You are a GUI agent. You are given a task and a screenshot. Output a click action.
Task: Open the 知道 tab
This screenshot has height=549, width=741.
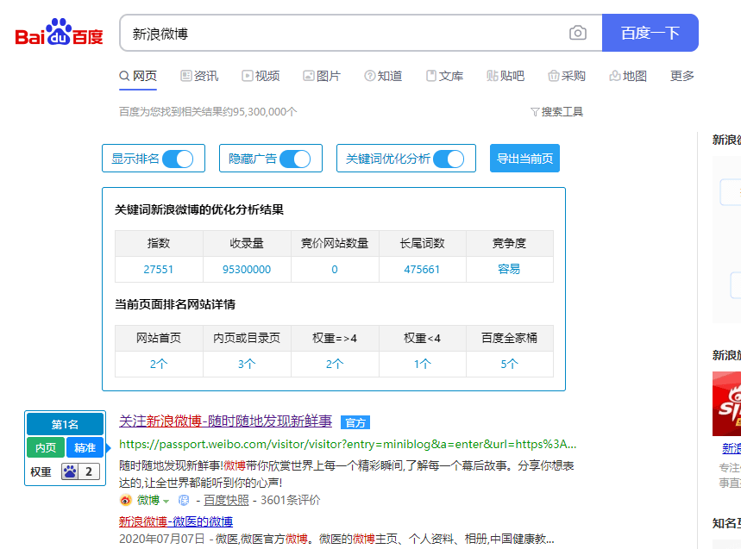click(383, 76)
